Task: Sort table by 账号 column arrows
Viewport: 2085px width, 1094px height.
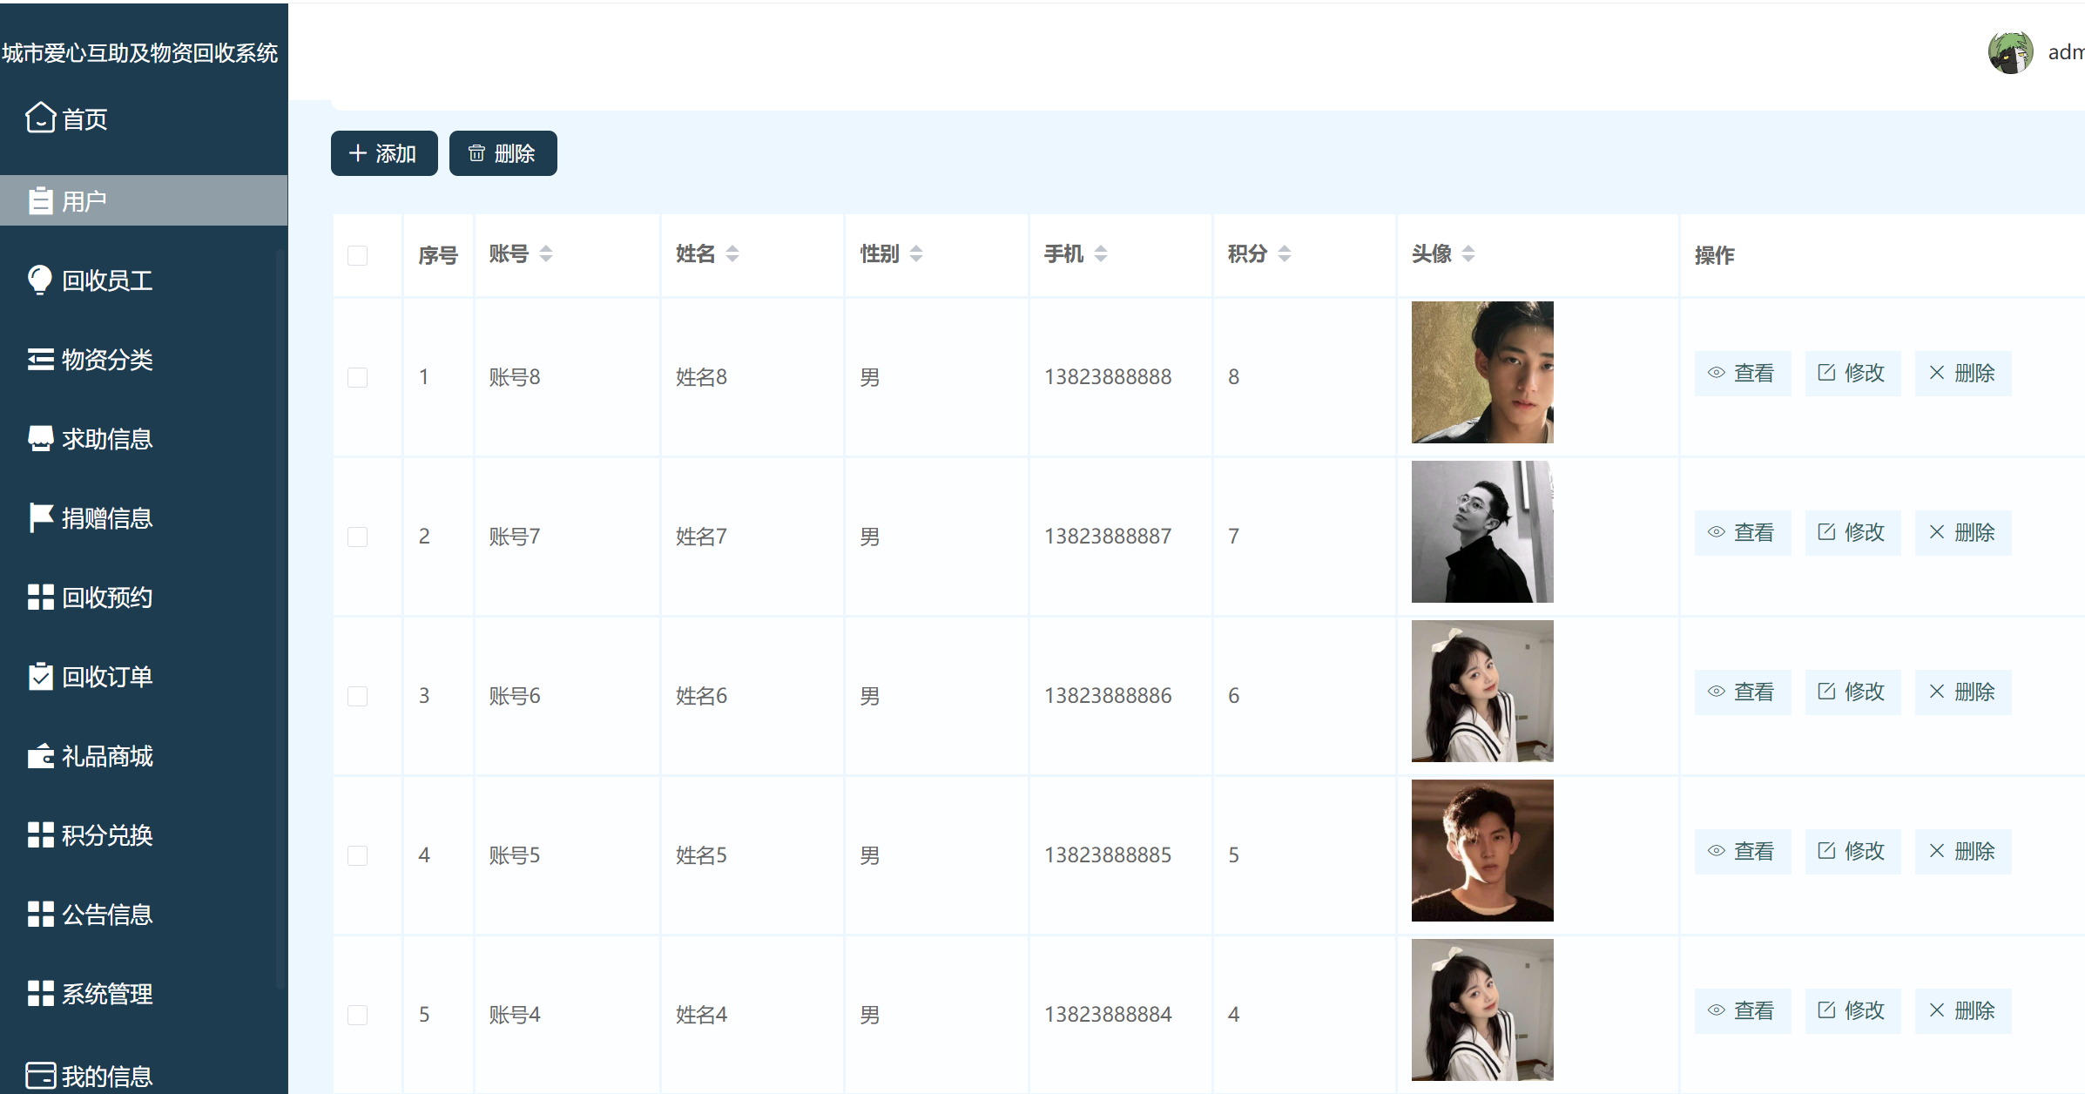Action: [x=546, y=254]
